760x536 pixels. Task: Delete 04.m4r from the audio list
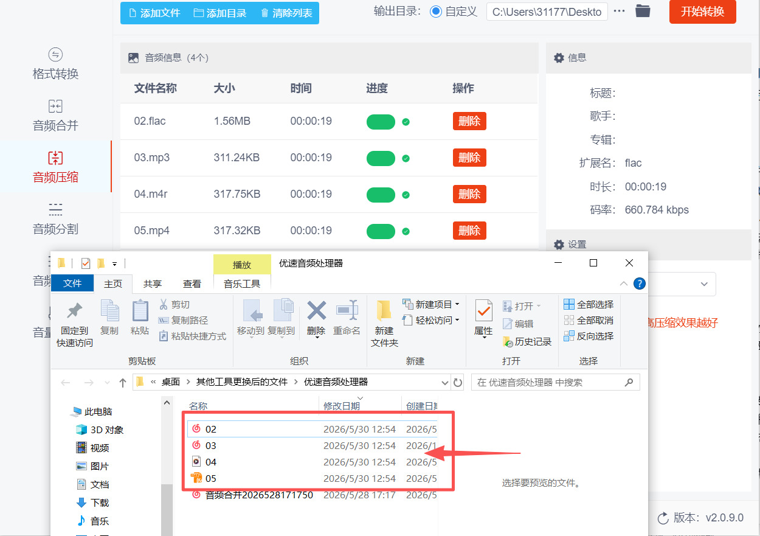tap(469, 194)
